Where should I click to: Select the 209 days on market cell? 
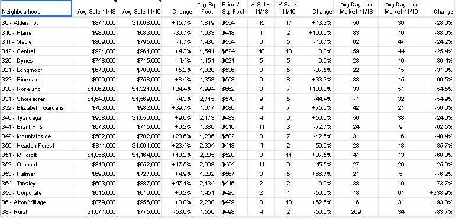[355, 212]
